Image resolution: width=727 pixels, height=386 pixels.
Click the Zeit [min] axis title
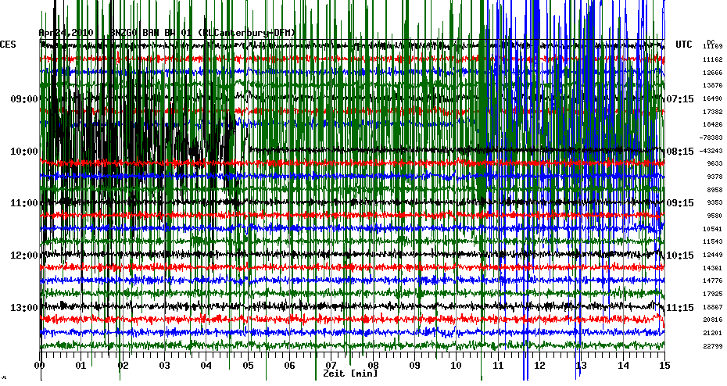pyautogui.click(x=349, y=374)
